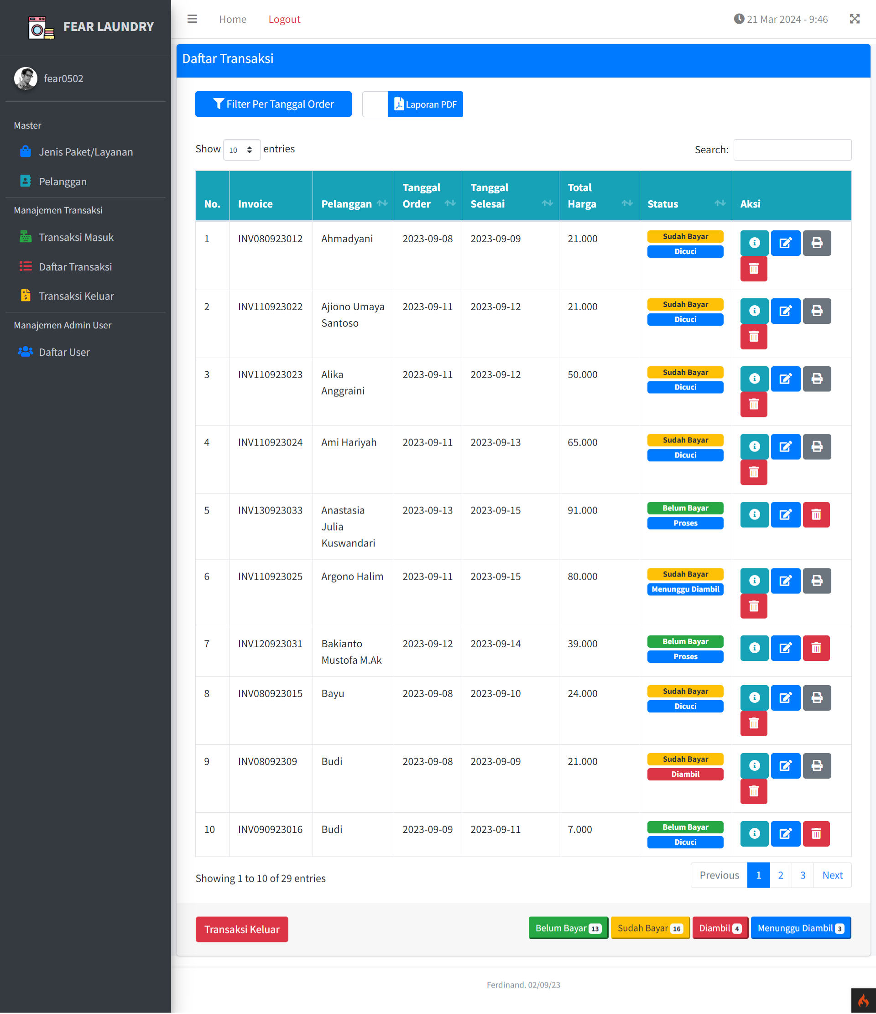View info for Argono Halim transaction
This screenshot has height=1014, width=876.
pyautogui.click(x=754, y=580)
